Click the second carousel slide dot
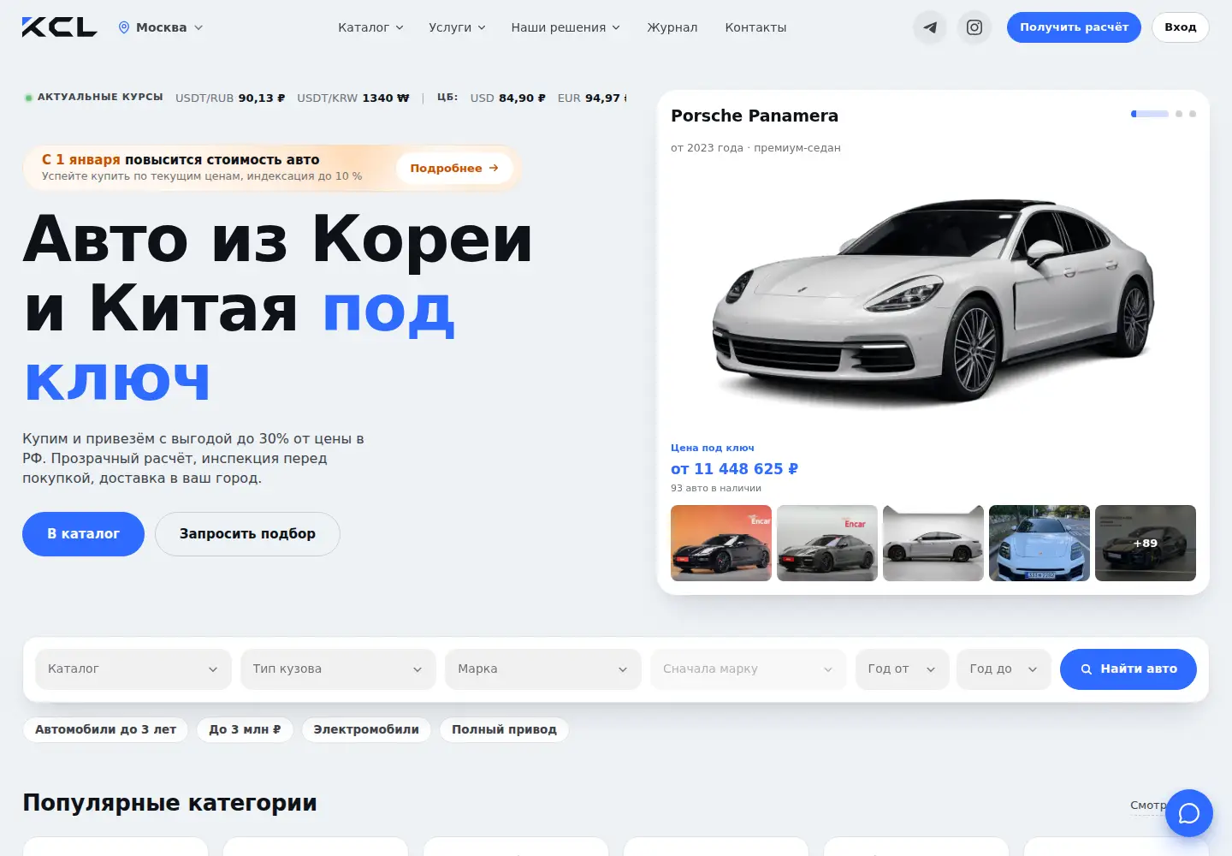1232x856 pixels. point(1179,114)
